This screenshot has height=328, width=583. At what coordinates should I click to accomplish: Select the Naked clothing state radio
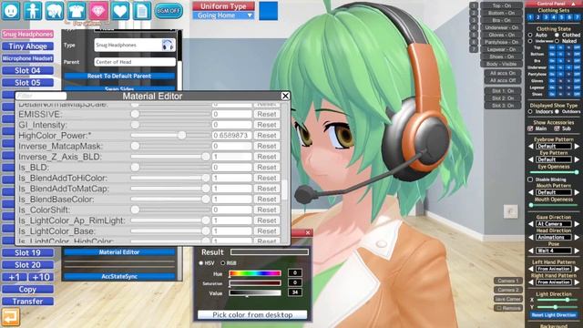click(557, 41)
